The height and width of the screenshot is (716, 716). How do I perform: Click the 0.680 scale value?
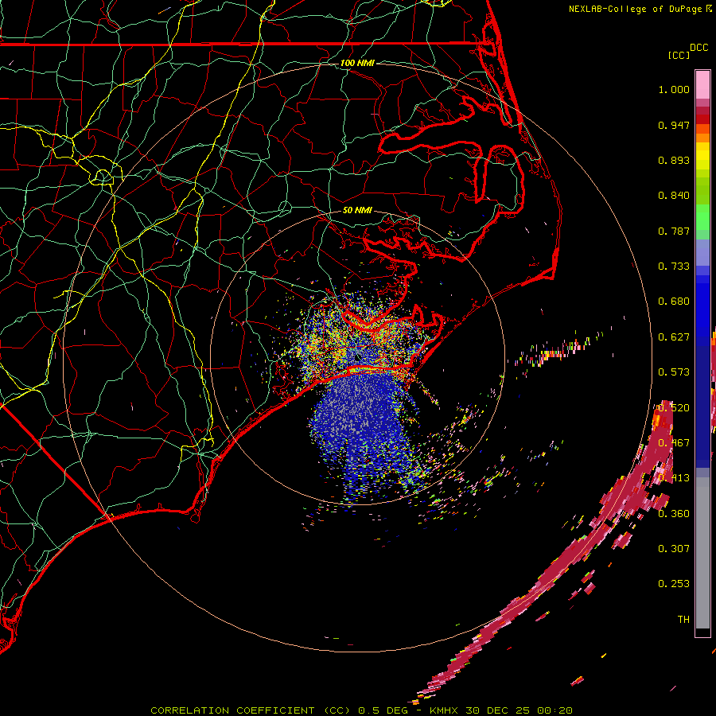click(x=674, y=302)
